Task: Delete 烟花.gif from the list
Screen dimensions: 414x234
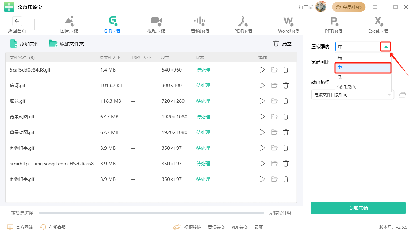Action: (x=286, y=101)
